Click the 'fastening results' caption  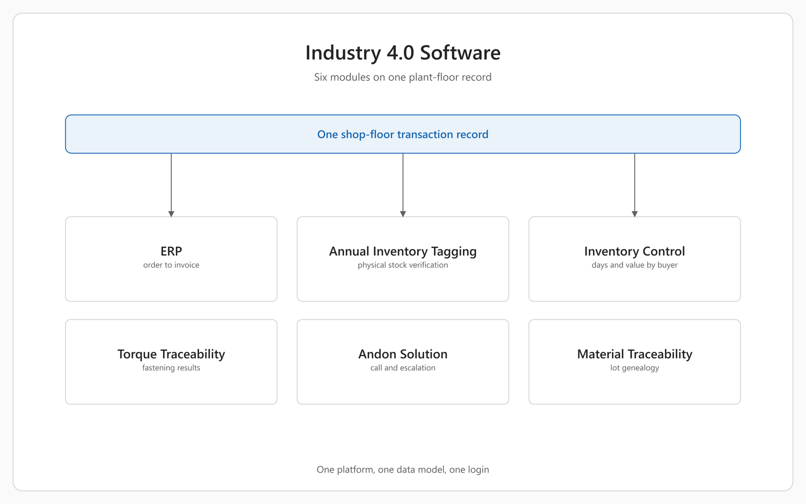pos(171,368)
